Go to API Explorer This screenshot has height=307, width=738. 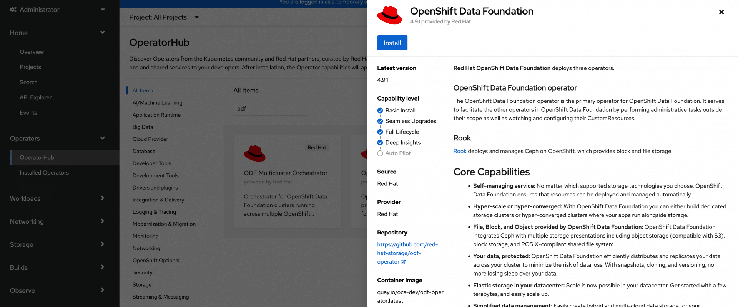point(36,97)
